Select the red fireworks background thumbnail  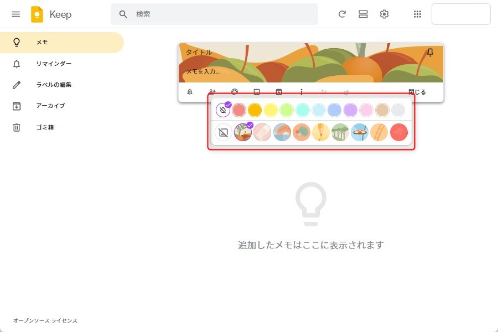[x=399, y=132]
